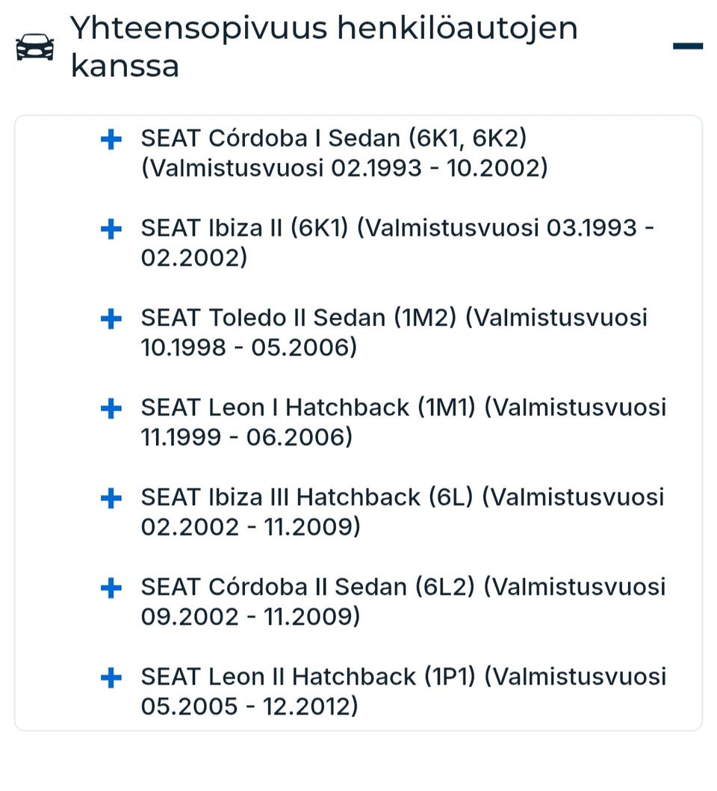Screen dimensions: 717x791
Task: Expand SEAT Ibiza II (6K1) plus icon
Action: click(x=111, y=229)
